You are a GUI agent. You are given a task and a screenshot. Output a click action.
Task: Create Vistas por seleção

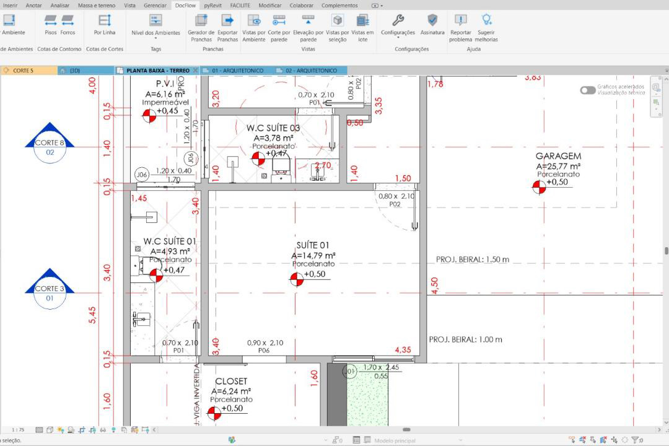[x=338, y=28]
